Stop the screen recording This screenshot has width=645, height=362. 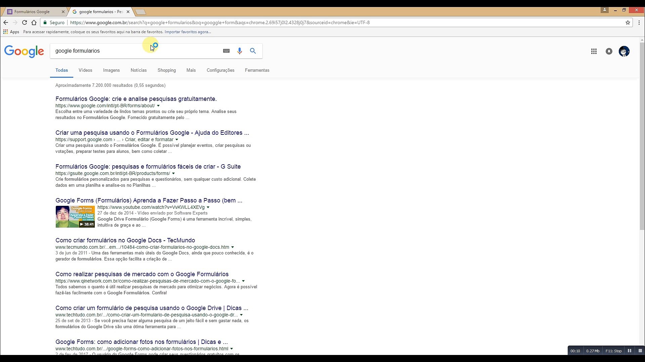click(x=640, y=351)
